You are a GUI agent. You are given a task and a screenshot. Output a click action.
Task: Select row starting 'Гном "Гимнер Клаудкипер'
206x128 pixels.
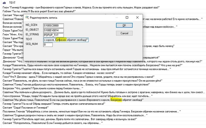coord(103,7)
